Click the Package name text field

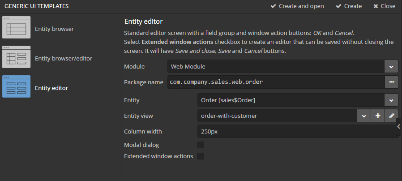(275, 82)
